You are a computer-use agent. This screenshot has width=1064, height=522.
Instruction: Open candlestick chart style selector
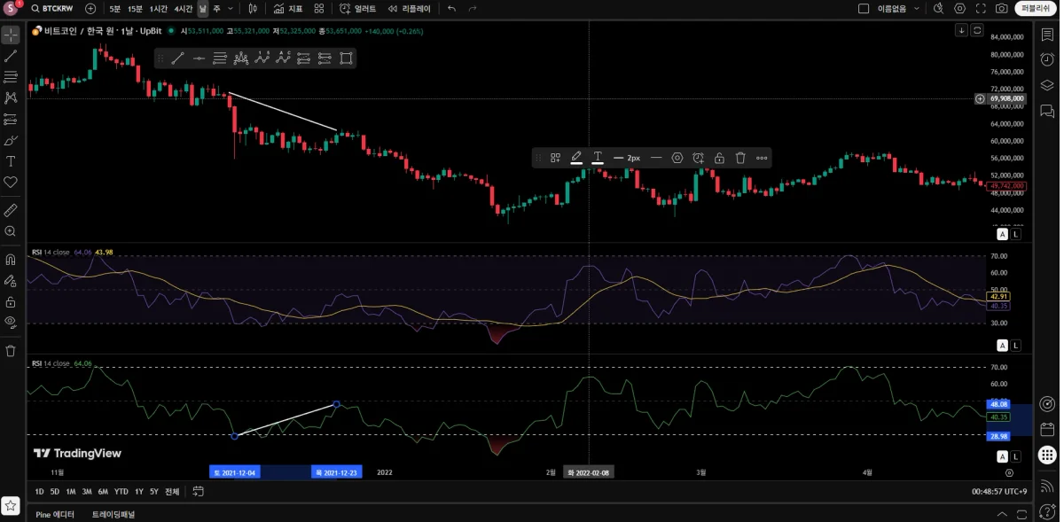pyautogui.click(x=253, y=8)
